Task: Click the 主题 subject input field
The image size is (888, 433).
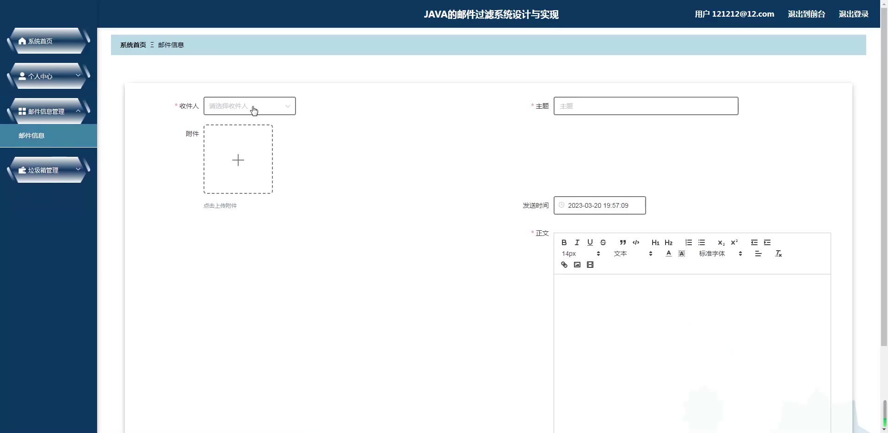Action: pos(646,106)
